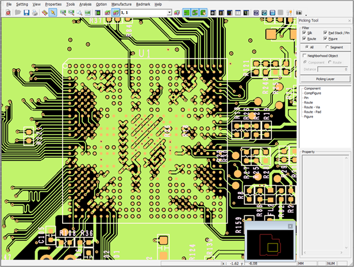The height and width of the screenshot is (267, 354).
Task: Toggle the Pad Stack / Pin checkbox
Action: point(325,33)
